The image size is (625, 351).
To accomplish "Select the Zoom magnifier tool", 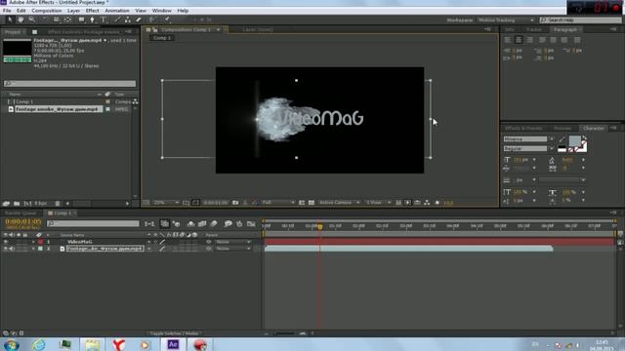I will [31, 19].
